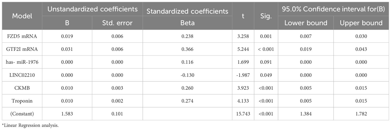
Task: Select the Beta column header
Action: [x=187, y=23]
